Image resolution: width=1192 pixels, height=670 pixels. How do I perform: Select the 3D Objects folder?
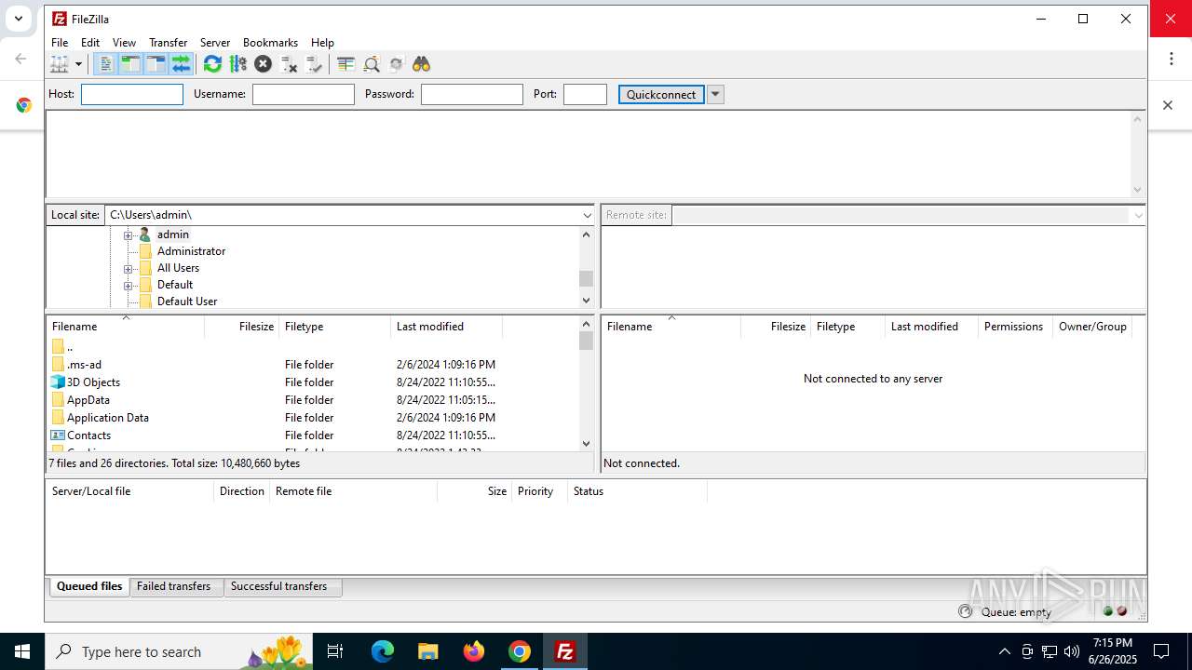[x=93, y=382]
